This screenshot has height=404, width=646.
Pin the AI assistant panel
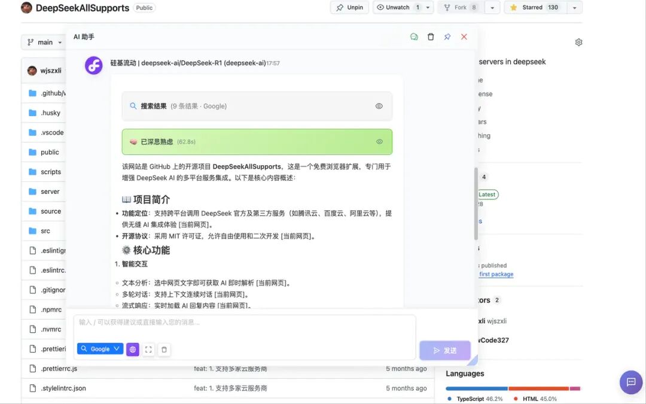(x=447, y=37)
